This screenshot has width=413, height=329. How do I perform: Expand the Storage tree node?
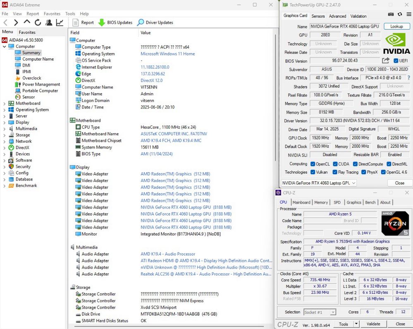click(x=4, y=135)
